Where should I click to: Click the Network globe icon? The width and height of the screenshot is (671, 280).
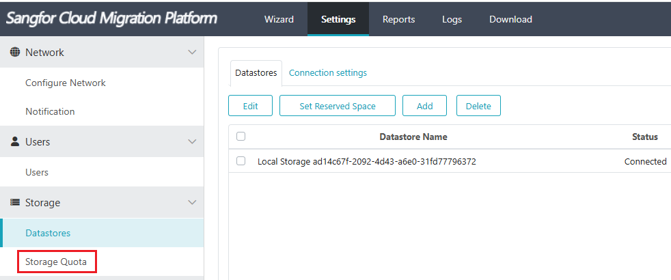[x=15, y=52]
